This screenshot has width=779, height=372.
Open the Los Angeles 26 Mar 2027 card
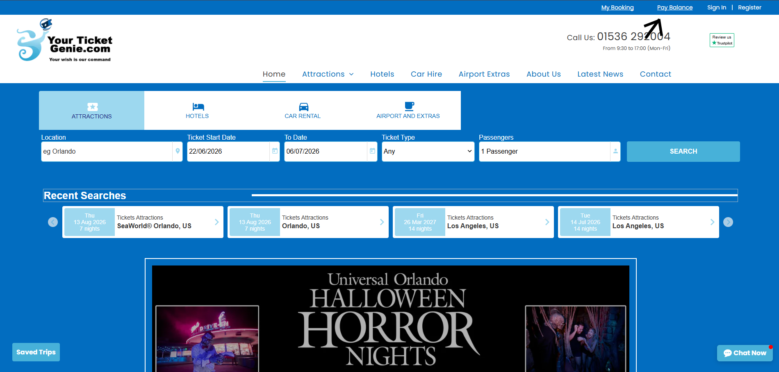click(473, 222)
